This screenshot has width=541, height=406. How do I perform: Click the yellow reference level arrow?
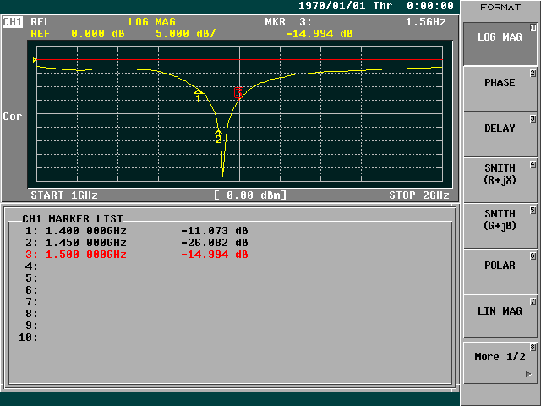[34, 60]
